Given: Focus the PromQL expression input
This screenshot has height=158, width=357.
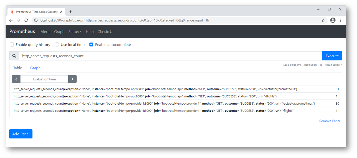Looking at the screenshot, I should [x=170, y=56].
